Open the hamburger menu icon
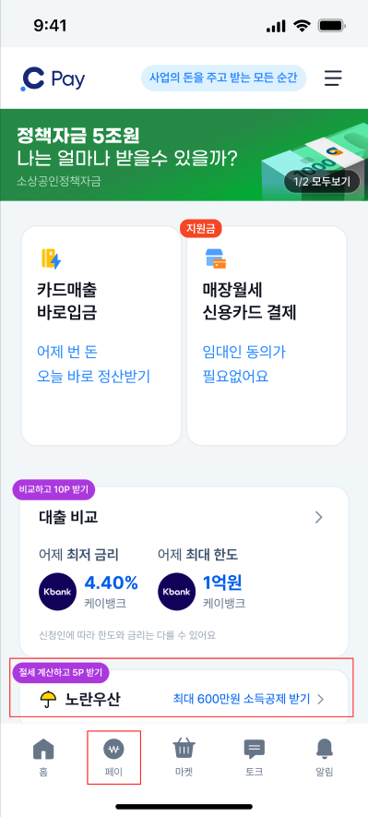 (334, 78)
